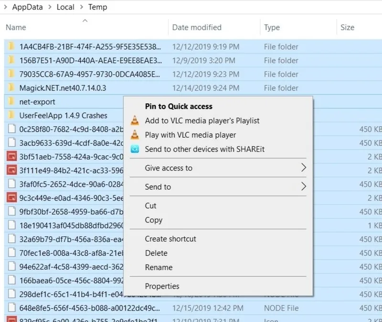
Task: Click file icon of 166baea6-05ce file
Action: pos(11,280)
